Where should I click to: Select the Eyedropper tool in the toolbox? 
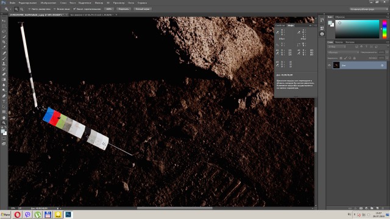(x=4, y=47)
